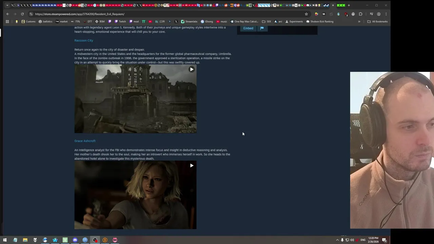This screenshot has width=434, height=244.
Task: Open the Twitch bookmark
Action: click(120, 21)
